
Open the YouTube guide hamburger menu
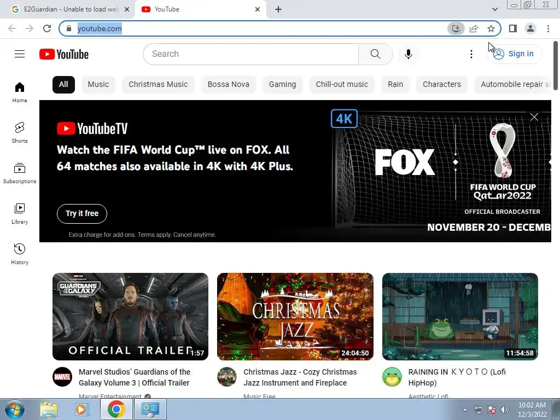20,54
